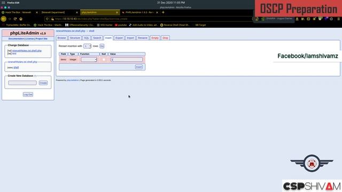Open the library icon in toolbar
Image resolution: width=342 pixels, height=192 pixels.
(x=303, y=19)
